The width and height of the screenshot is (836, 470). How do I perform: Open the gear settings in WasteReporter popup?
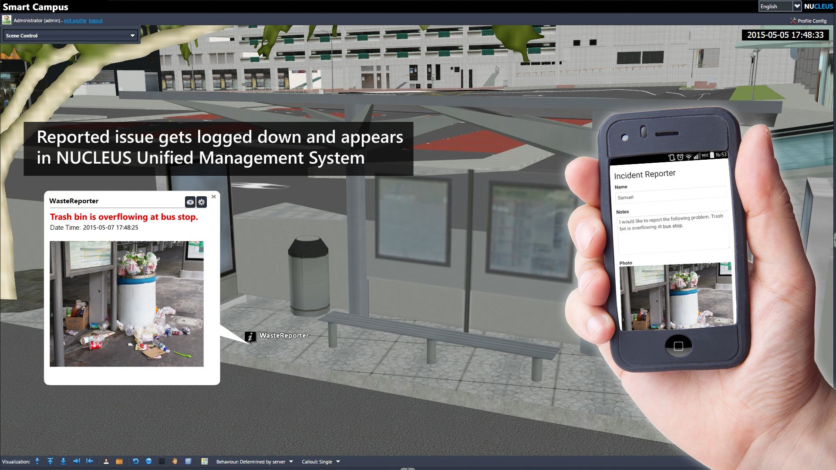coord(202,202)
